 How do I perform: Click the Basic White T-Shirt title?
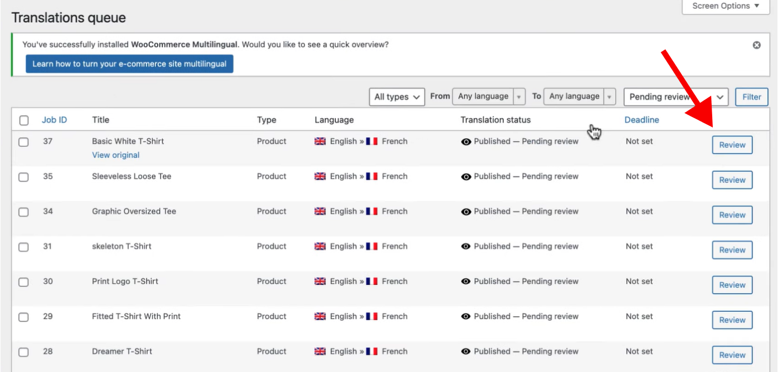(128, 141)
